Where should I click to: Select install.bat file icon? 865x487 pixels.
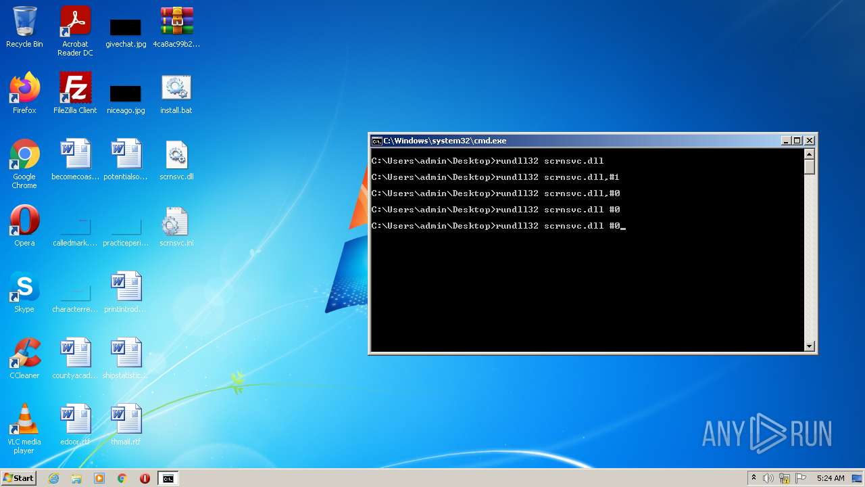[x=176, y=93]
